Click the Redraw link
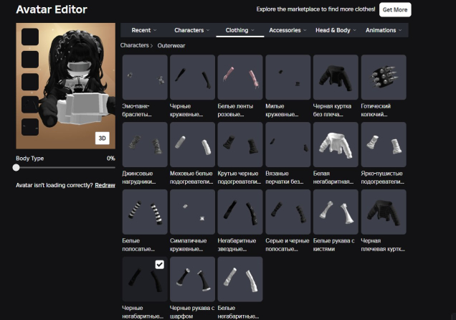Viewport: 456px width, 320px height. [105, 185]
